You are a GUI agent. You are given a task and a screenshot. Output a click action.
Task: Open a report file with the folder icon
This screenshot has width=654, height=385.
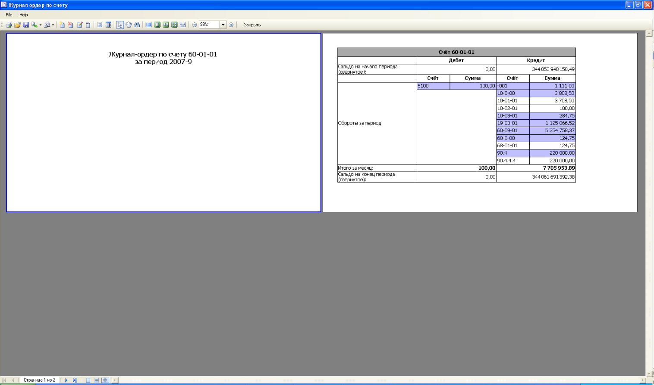[17, 25]
